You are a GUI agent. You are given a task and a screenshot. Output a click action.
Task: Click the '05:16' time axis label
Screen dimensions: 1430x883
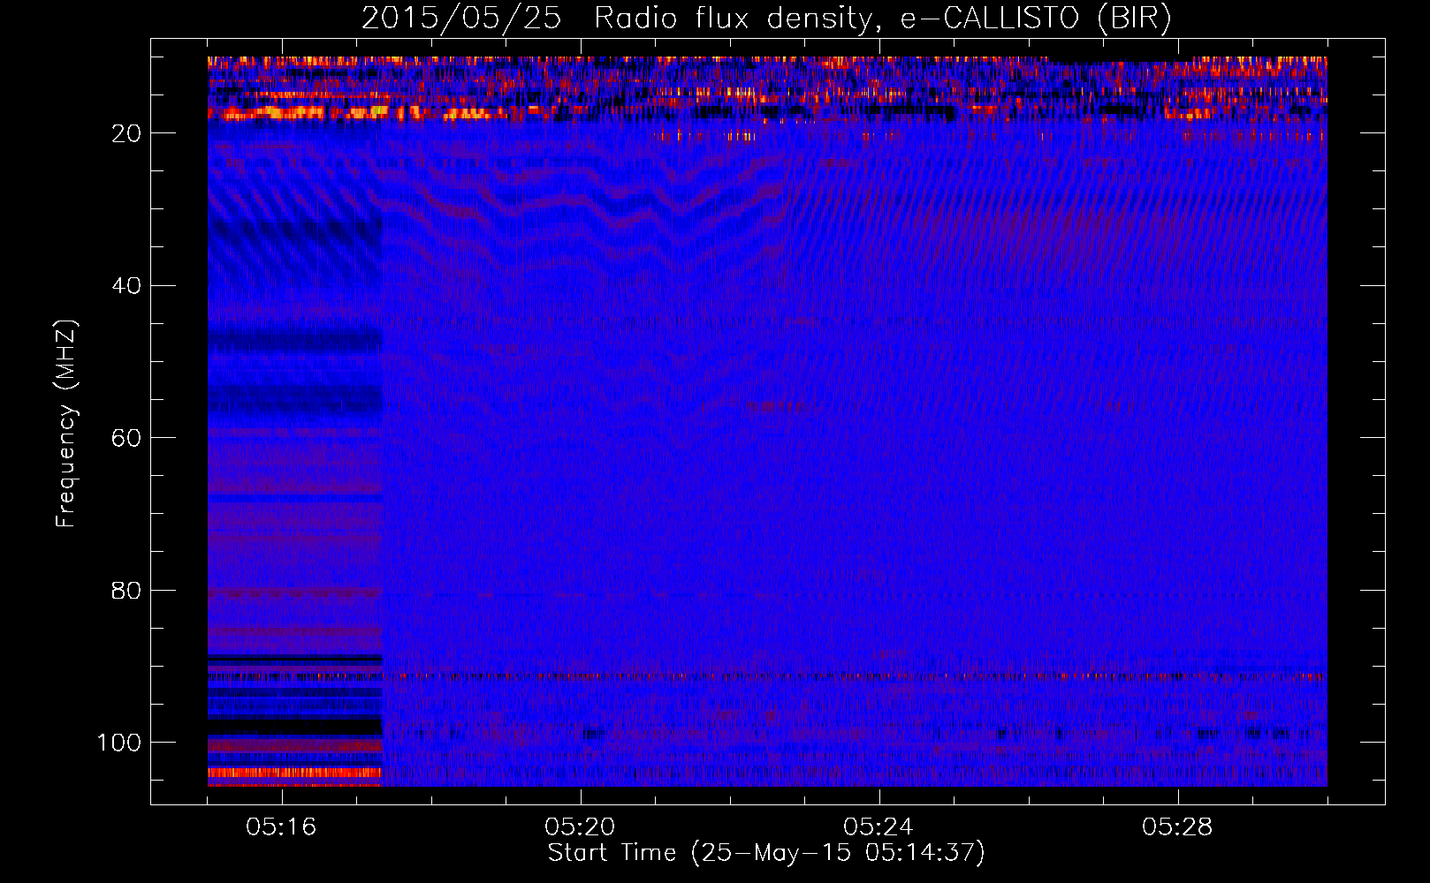[x=281, y=827]
